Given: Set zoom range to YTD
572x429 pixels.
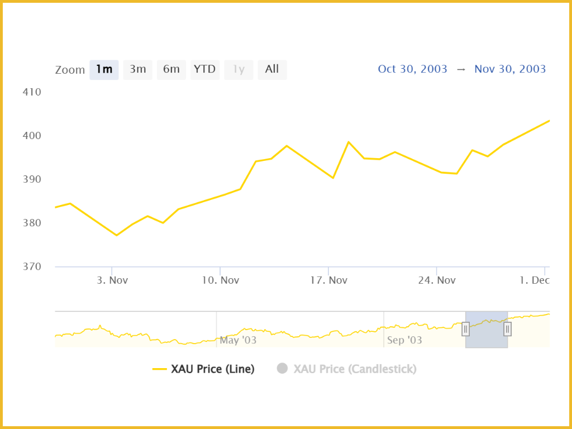Looking at the screenshot, I should point(204,70).
